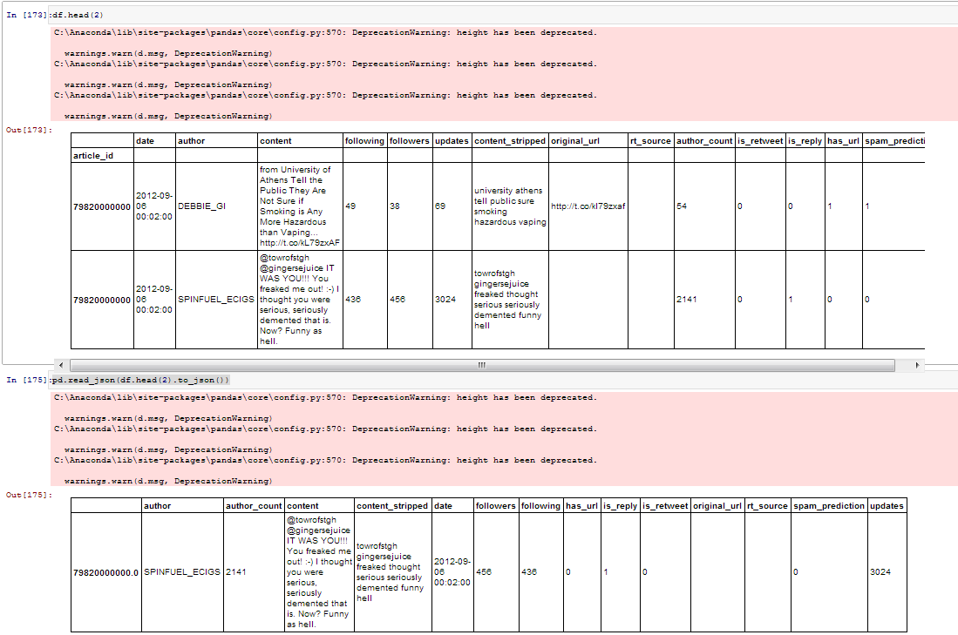Click the date column header in first table
This screenshot has width=958, height=635.
click(154, 140)
